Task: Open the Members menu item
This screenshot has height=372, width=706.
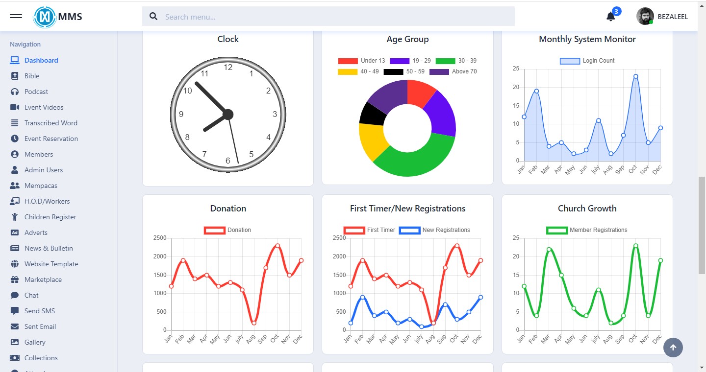Action: point(39,154)
